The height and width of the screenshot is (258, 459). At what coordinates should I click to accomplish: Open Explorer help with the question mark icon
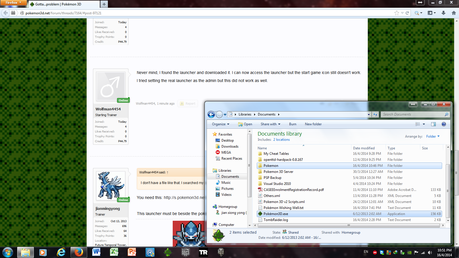444,124
